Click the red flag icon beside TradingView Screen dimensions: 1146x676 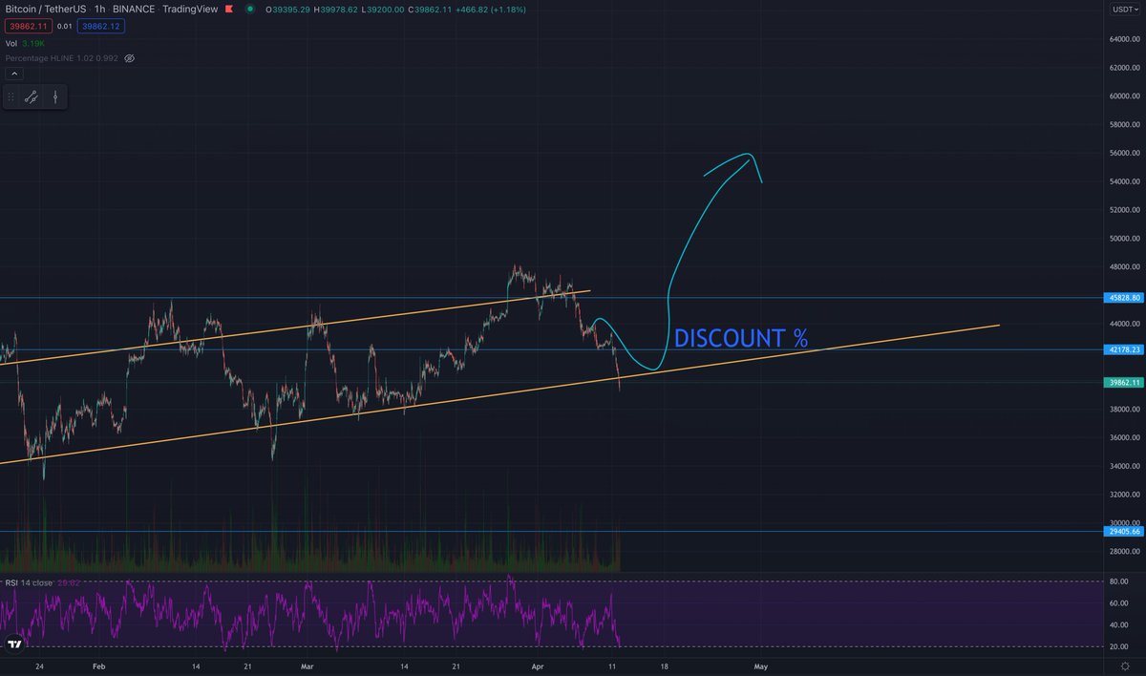[230, 9]
